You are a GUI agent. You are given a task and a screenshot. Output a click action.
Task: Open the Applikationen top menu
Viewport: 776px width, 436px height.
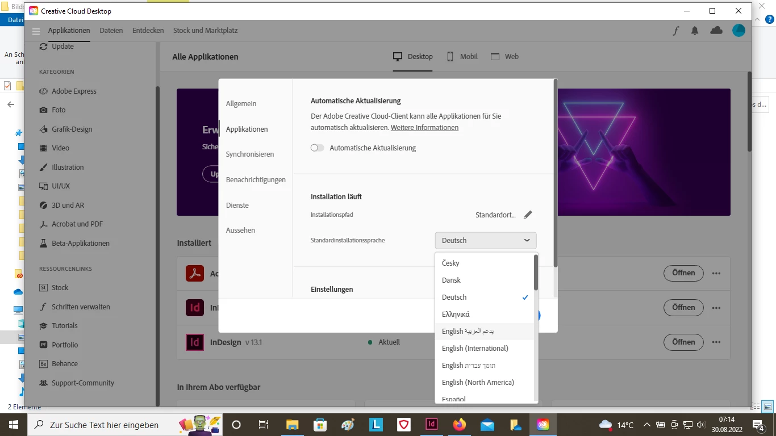click(x=69, y=31)
